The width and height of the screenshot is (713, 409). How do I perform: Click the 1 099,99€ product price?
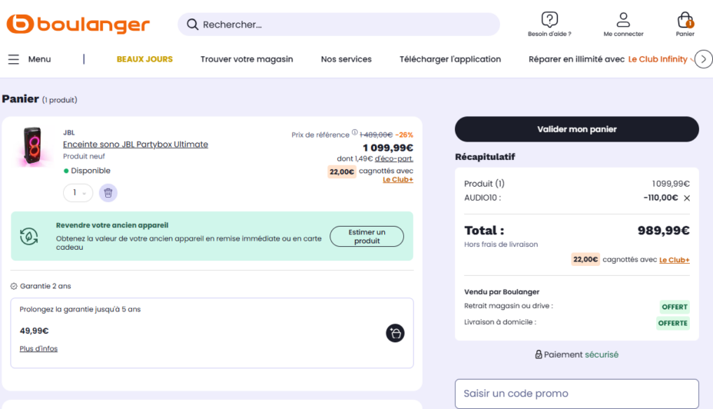pyautogui.click(x=388, y=148)
